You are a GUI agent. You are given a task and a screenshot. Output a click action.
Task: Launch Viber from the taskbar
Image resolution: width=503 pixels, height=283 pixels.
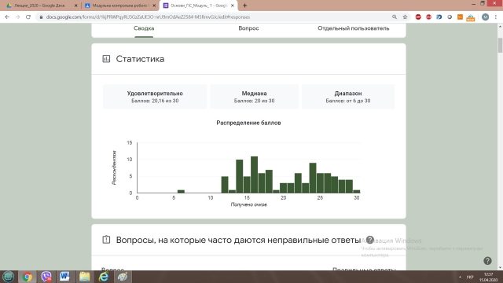pyautogui.click(x=46, y=277)
